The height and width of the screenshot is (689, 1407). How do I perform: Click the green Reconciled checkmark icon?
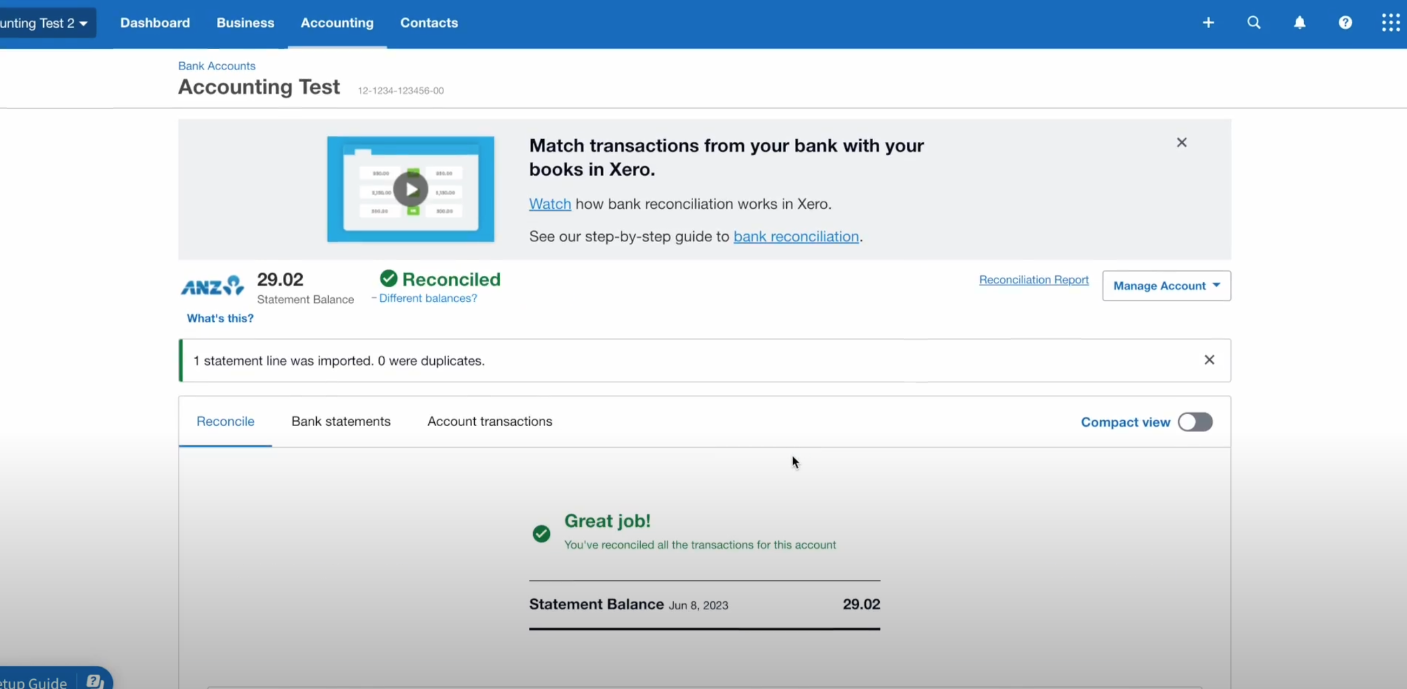388,279
